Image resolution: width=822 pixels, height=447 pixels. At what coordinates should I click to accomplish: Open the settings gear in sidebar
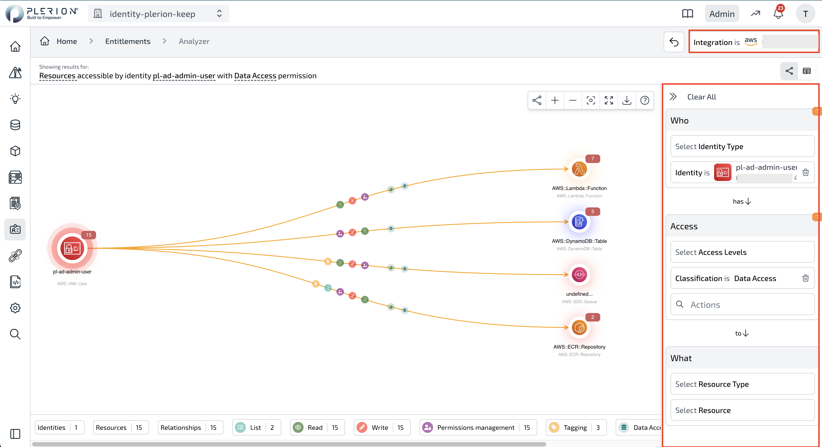15,308
